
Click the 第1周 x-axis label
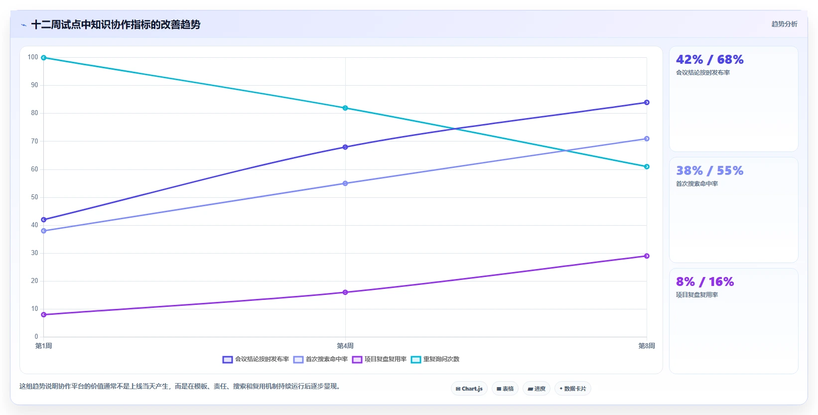click(44, 346)
